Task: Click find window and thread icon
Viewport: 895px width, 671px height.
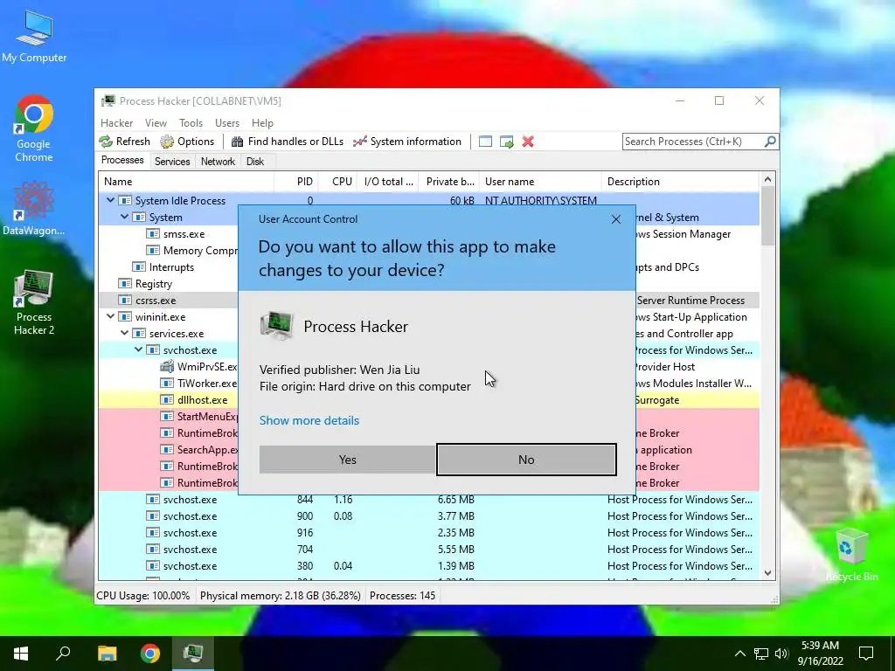Action: tap(506, 142)
